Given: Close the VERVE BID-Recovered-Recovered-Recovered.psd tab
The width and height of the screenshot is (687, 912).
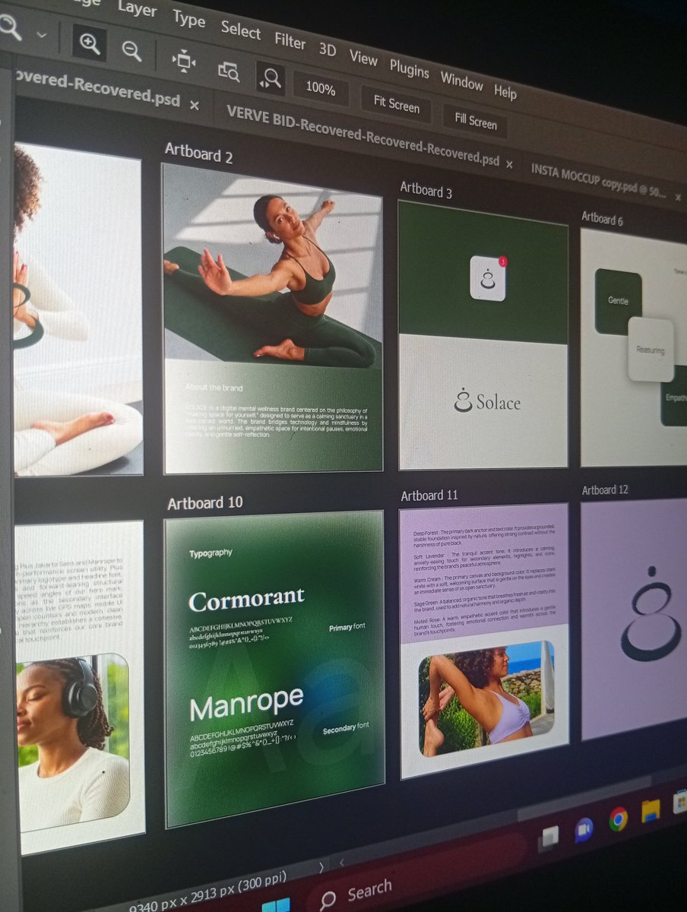Looking at the screenshot, I should click(509, 164).
